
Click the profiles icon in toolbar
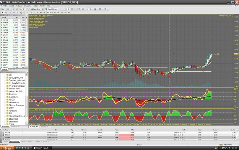coord(8,9)
